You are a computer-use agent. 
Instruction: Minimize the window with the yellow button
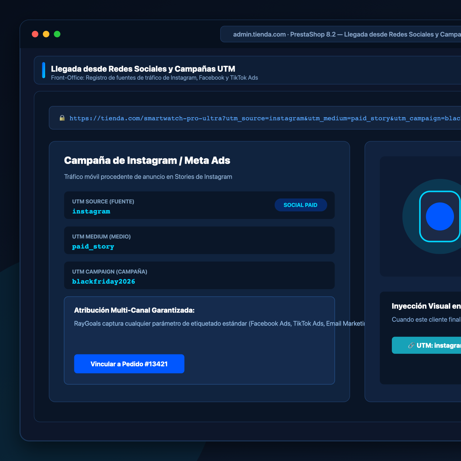tap(46, 34)
